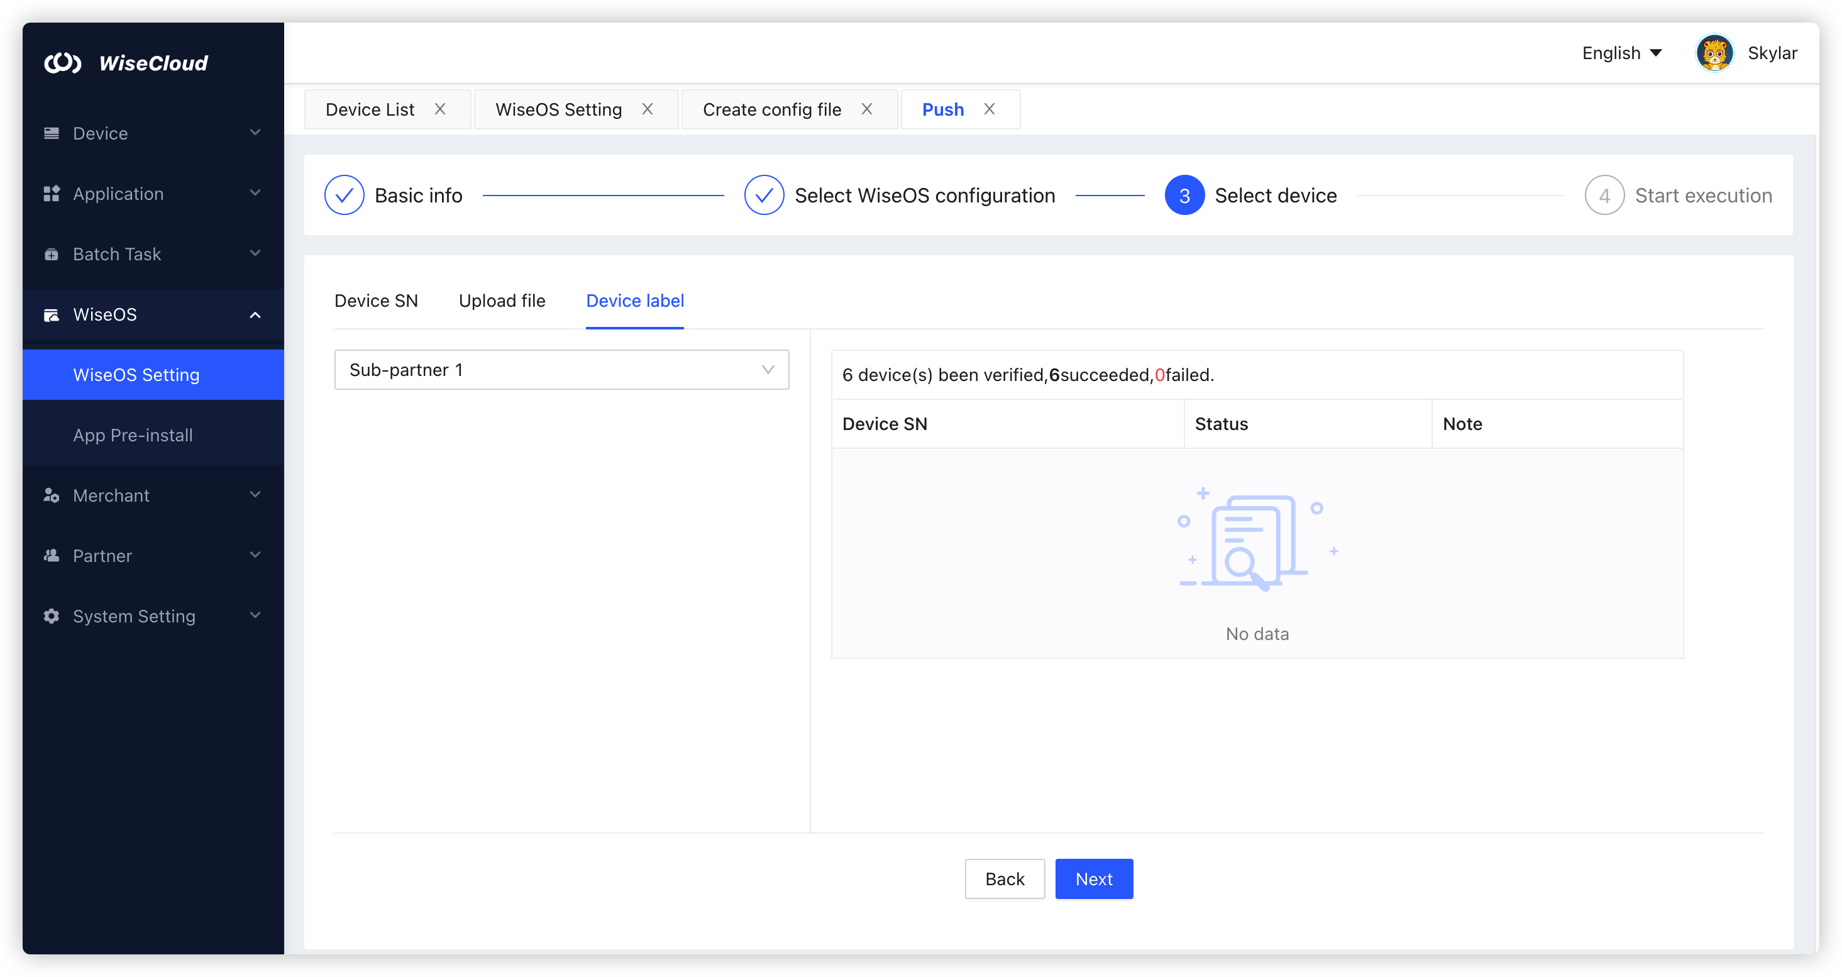Open the Sub-partner 1 dropdown
The width and height of the screenshot is (1842, 977).
click(561, 370)
